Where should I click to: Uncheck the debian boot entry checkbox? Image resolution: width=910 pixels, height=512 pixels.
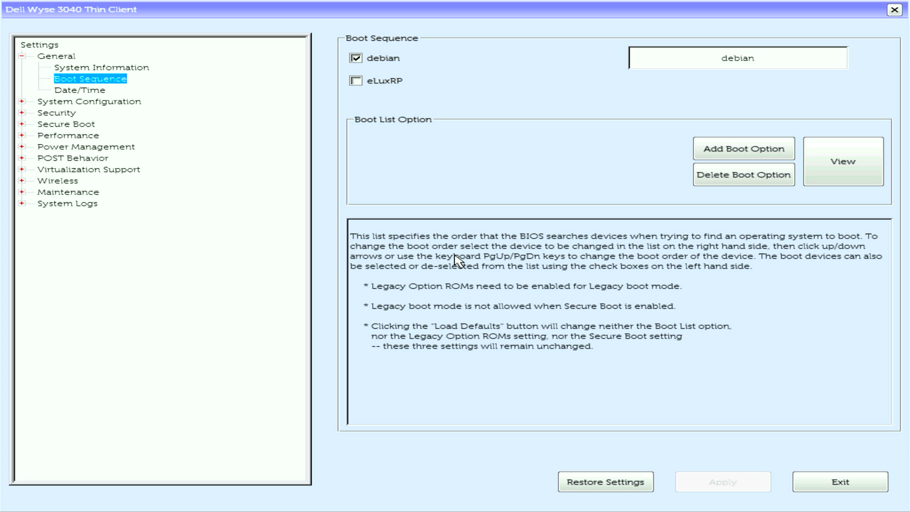click(x=355, y=58)
